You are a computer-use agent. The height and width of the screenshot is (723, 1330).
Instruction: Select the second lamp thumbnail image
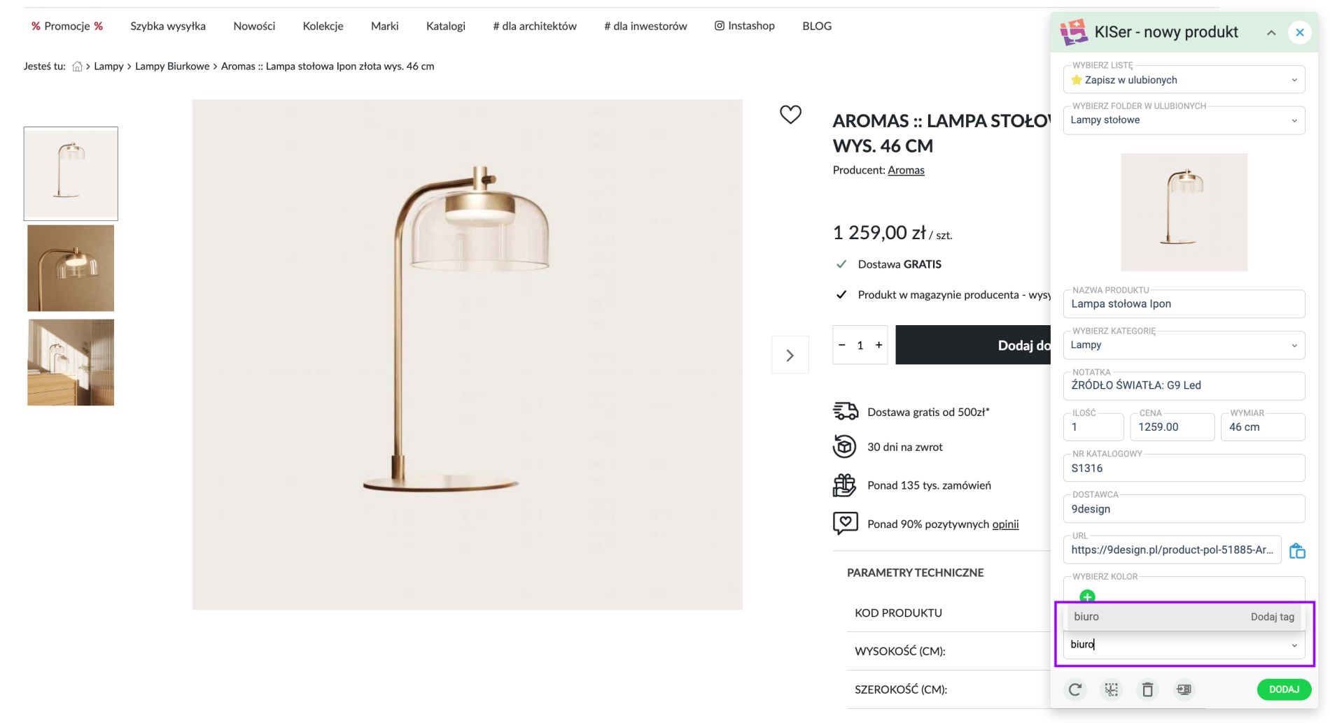[x=71, y=268]
